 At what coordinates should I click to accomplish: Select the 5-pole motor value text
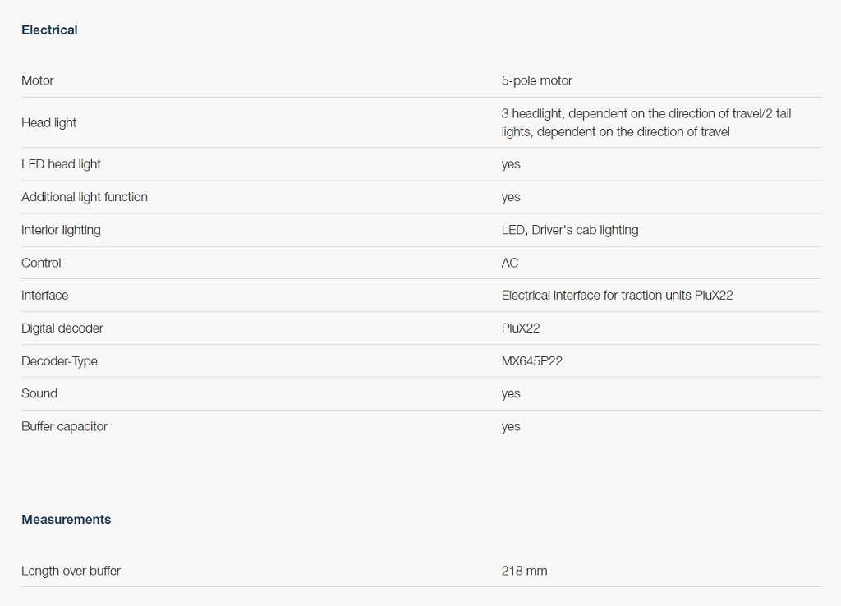[536, 80]
